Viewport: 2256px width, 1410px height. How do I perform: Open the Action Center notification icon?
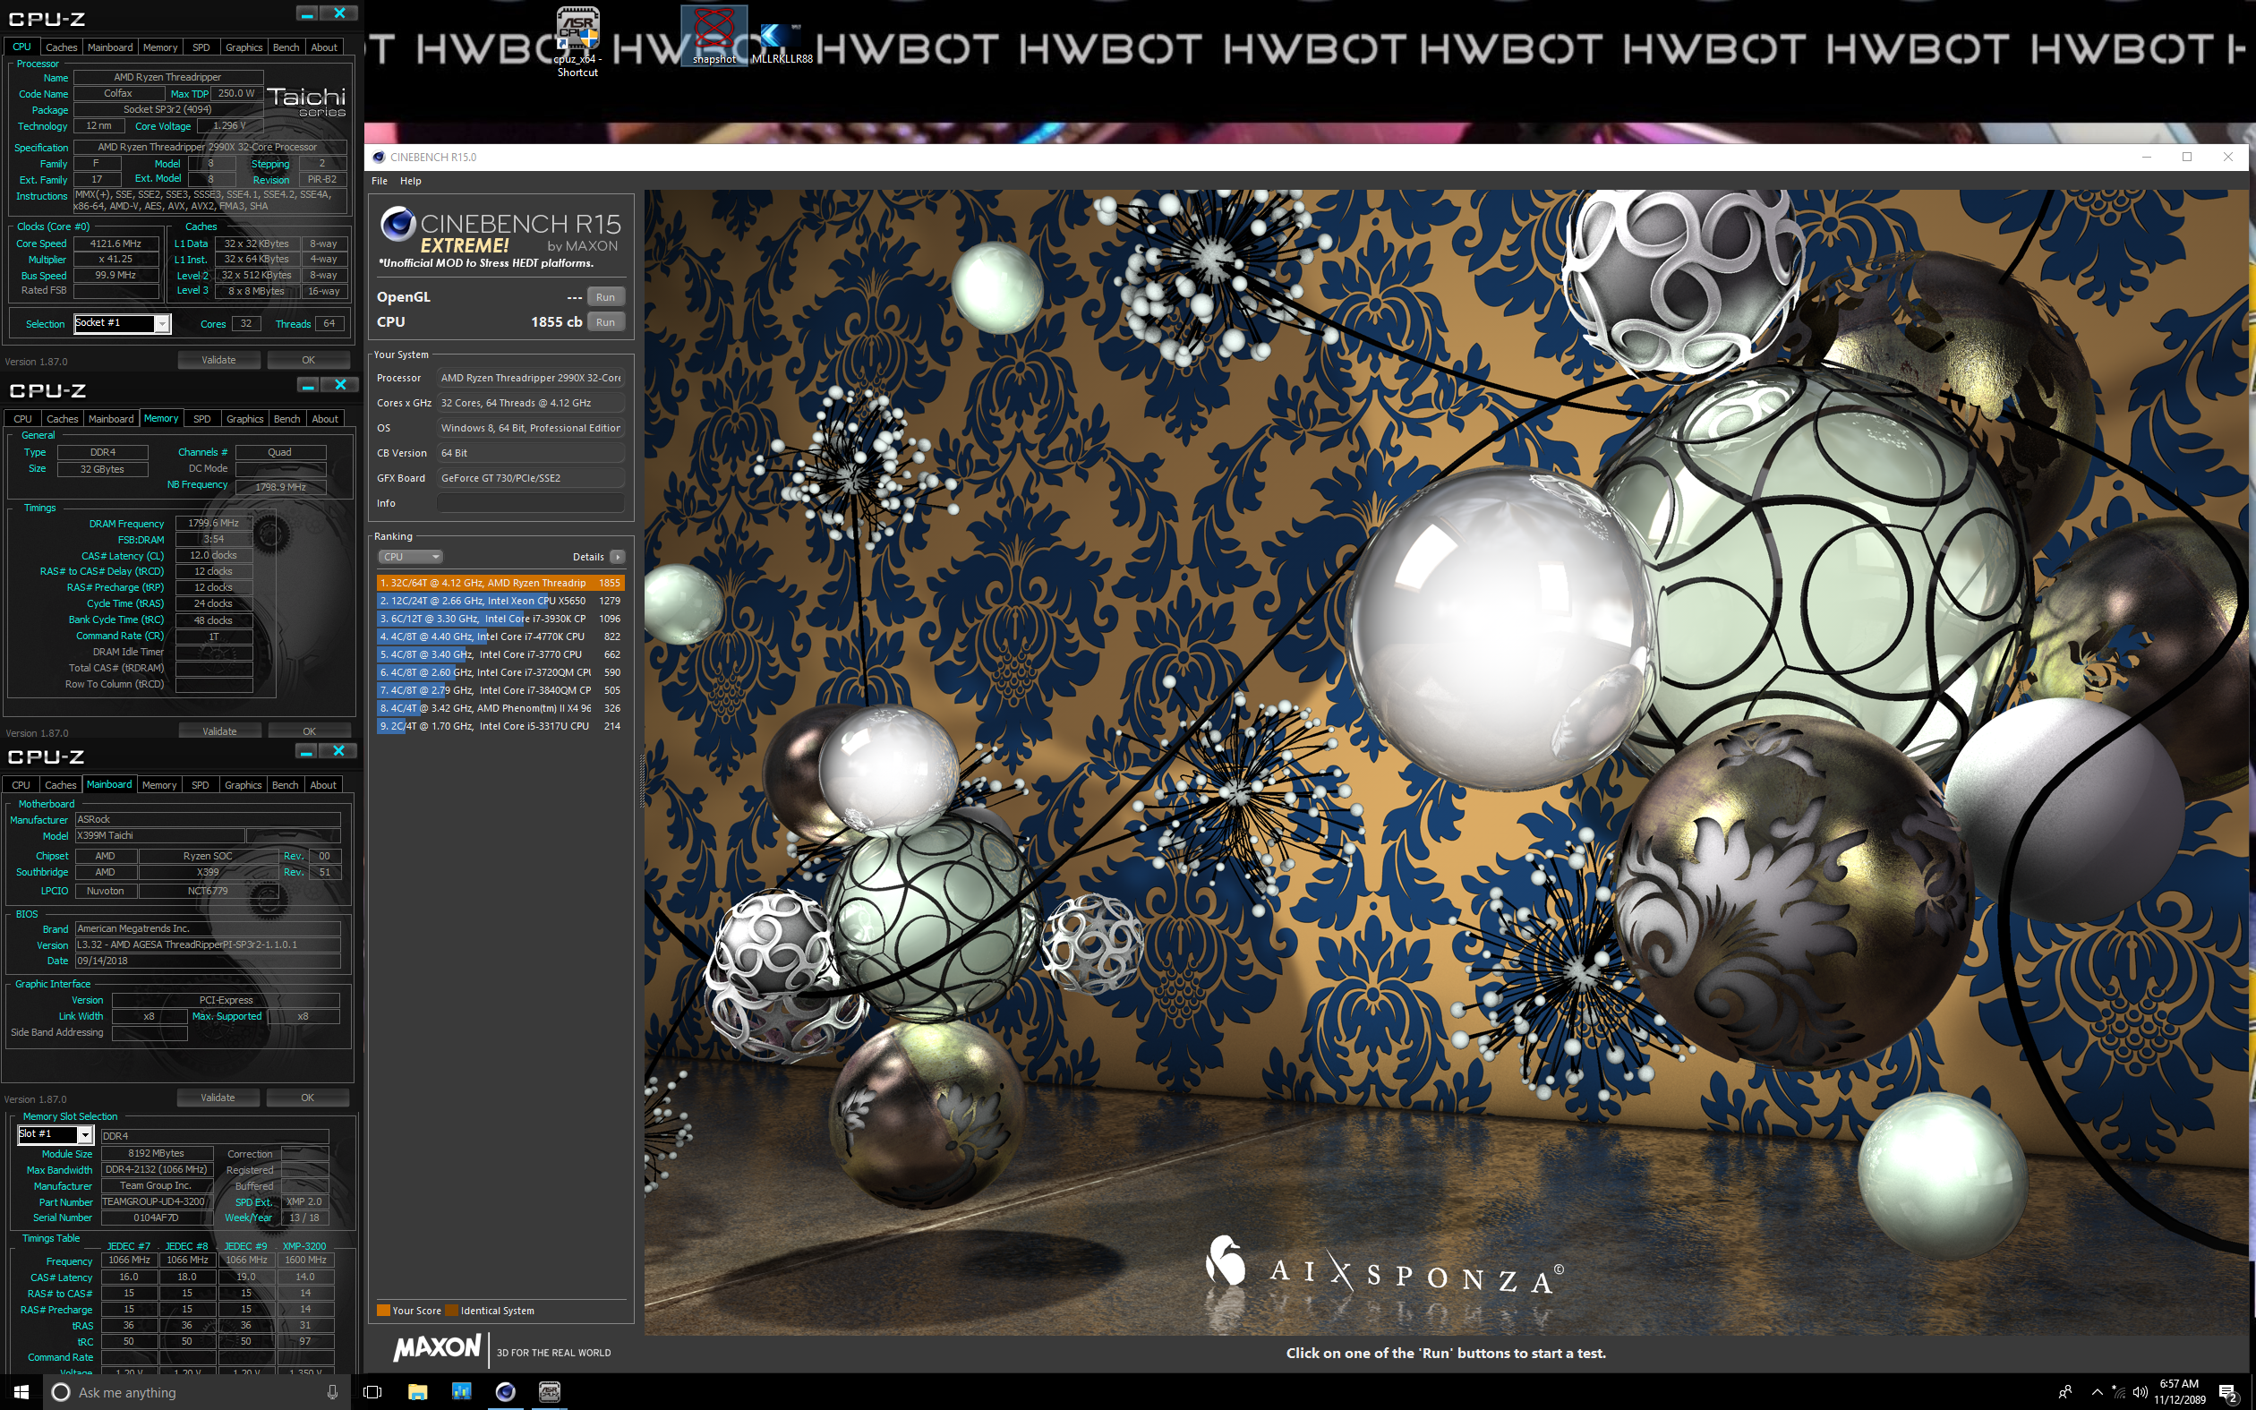pos(2229,1391)
